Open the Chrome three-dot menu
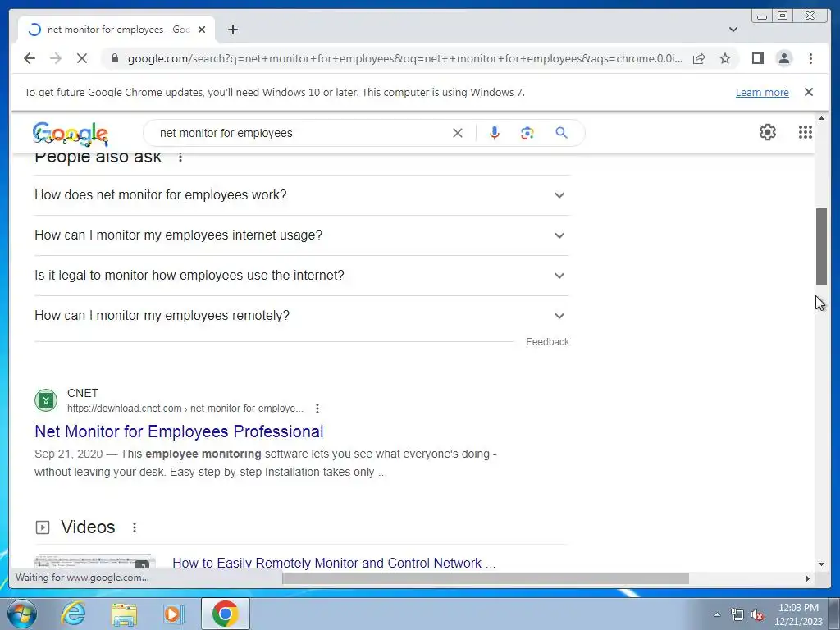Screen dimensions: 840x630 point(810,58)
